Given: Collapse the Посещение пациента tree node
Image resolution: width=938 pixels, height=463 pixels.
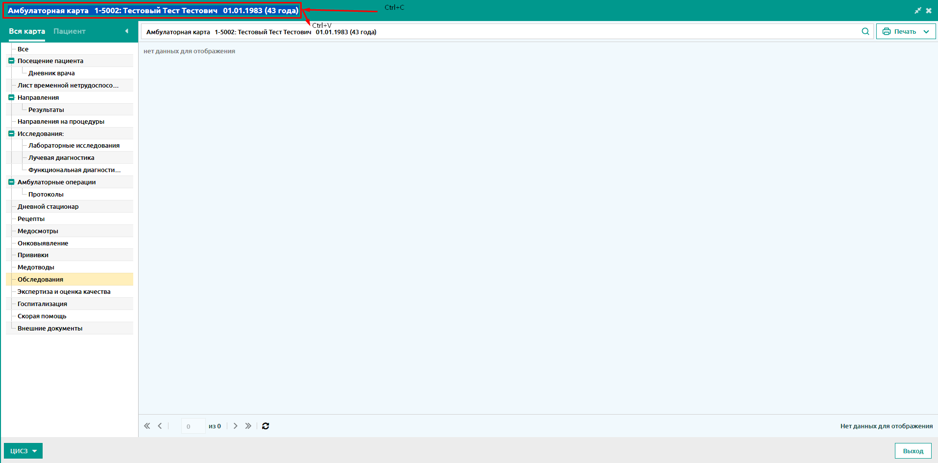Looking at the screenshot, I should point(11,61).
